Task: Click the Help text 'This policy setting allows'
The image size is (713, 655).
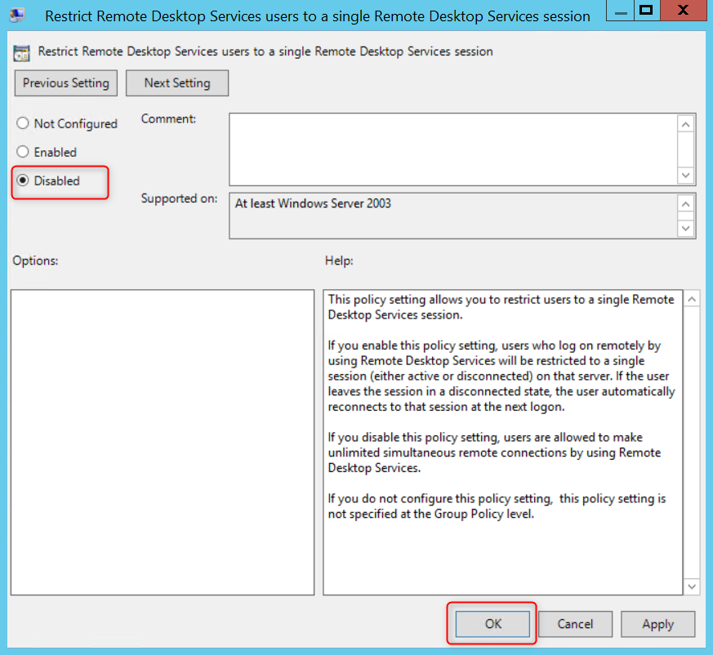Action: 501,307
